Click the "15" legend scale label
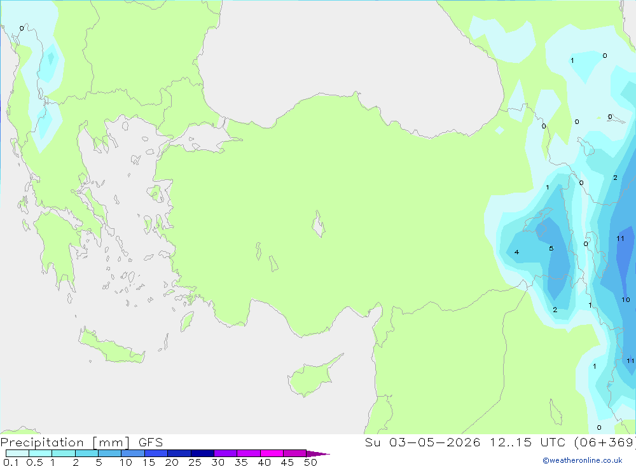Image resolution: width=636 pixels, height=466 pixels. 148,462
